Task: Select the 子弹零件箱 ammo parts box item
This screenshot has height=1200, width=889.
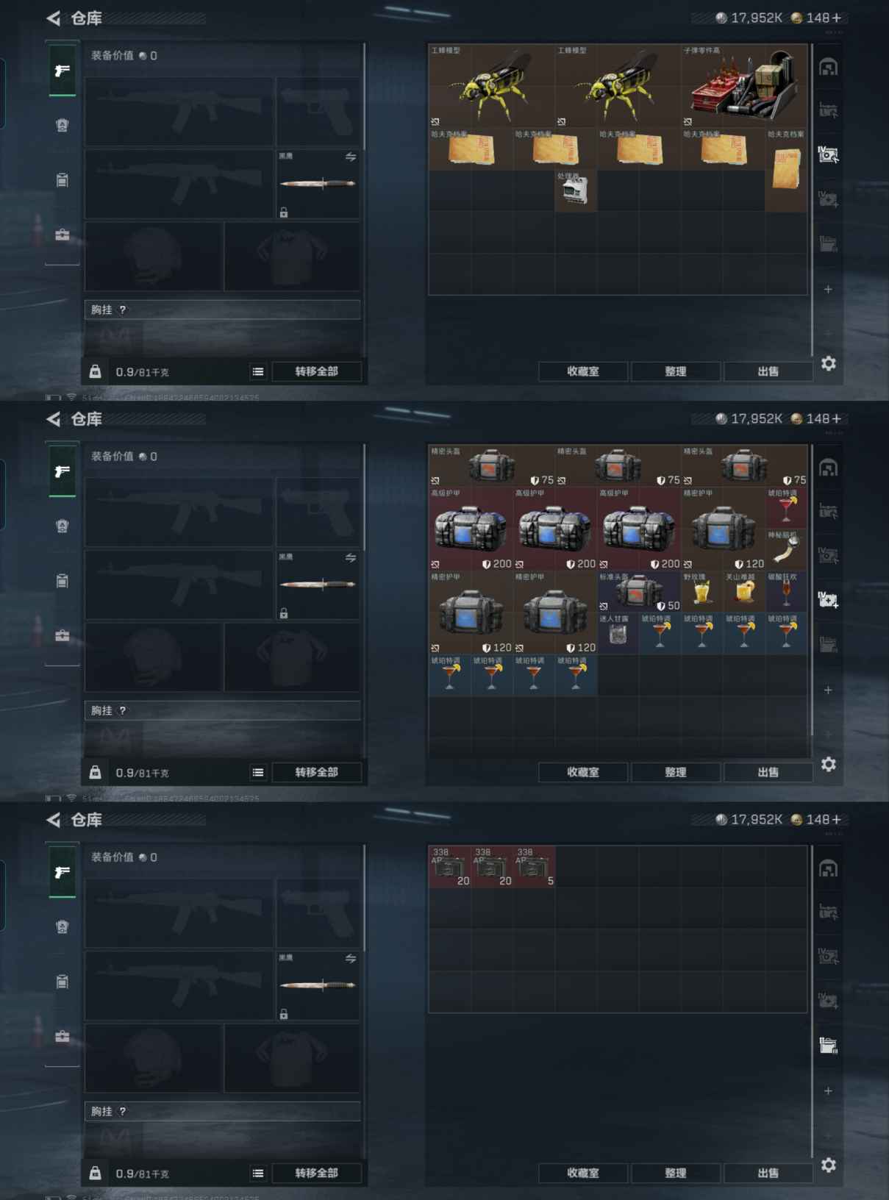Action: (x=743, y=86)
